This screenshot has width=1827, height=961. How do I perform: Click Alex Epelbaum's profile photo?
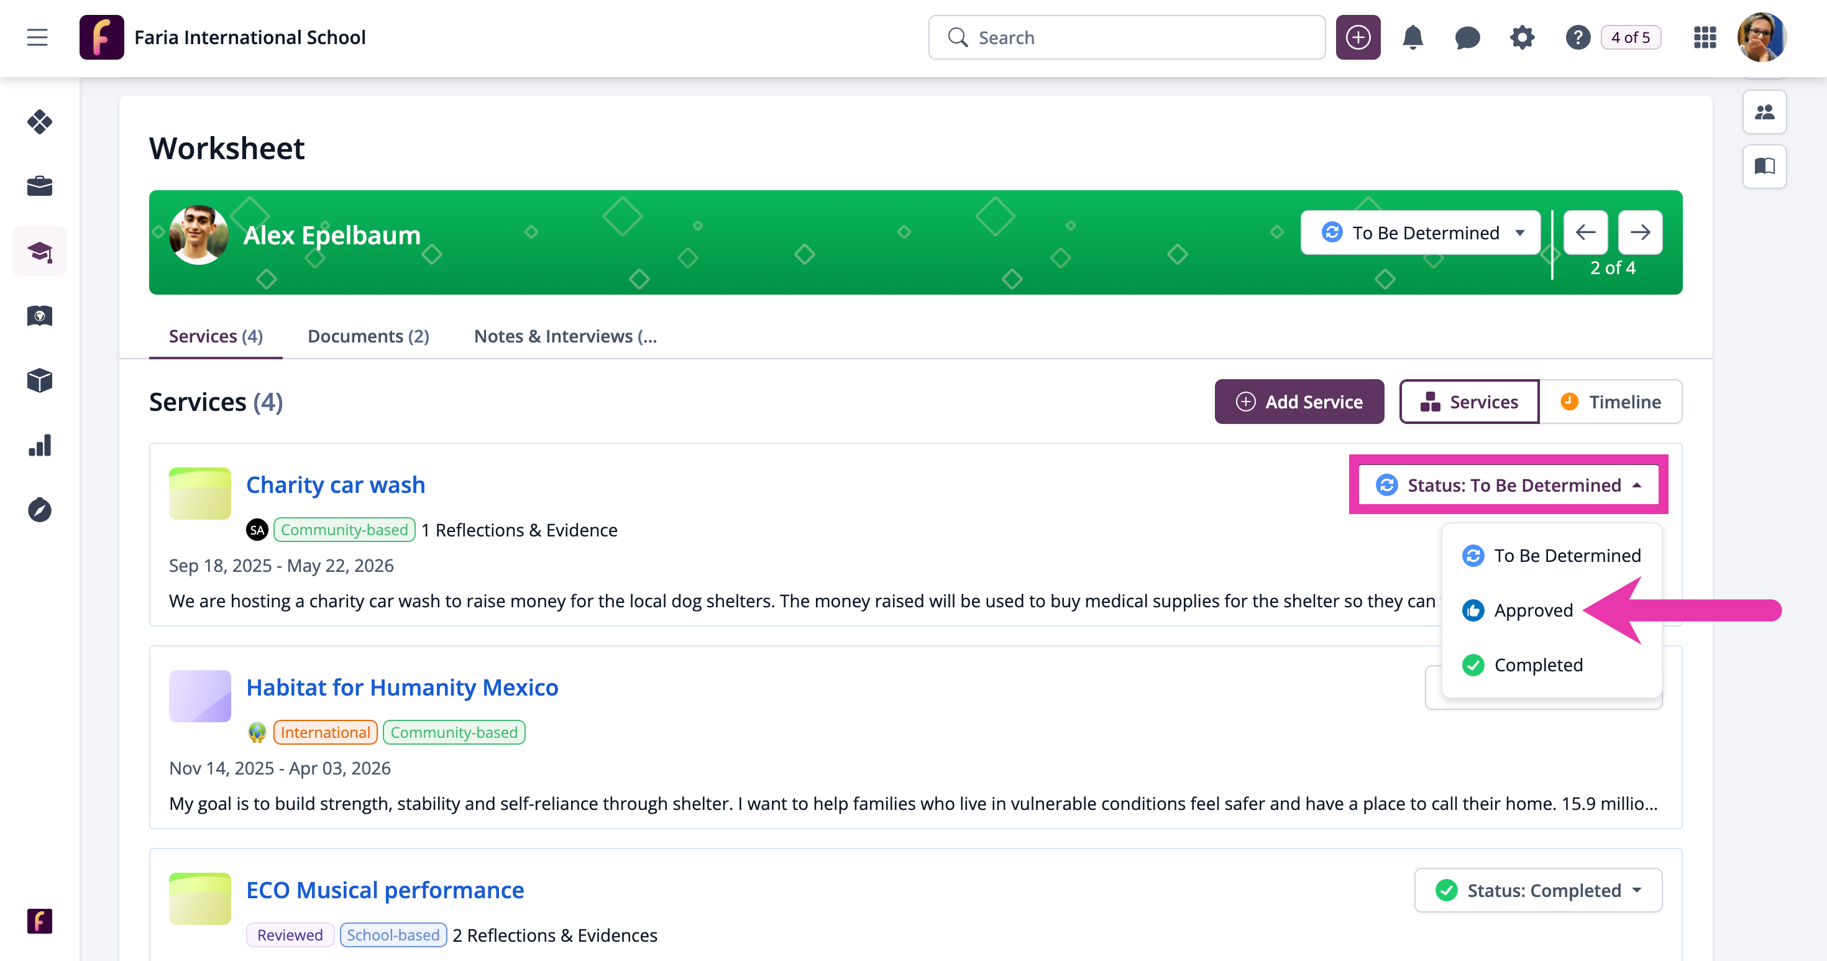tap(199, 235)
